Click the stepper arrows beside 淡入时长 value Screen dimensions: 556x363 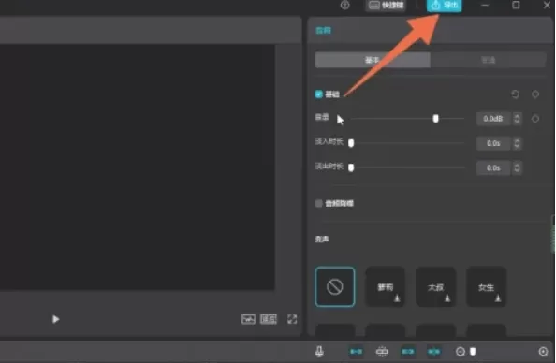click(517, 143)
